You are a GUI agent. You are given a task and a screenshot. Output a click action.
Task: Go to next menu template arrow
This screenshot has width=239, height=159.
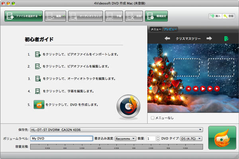tap(209, 38)
